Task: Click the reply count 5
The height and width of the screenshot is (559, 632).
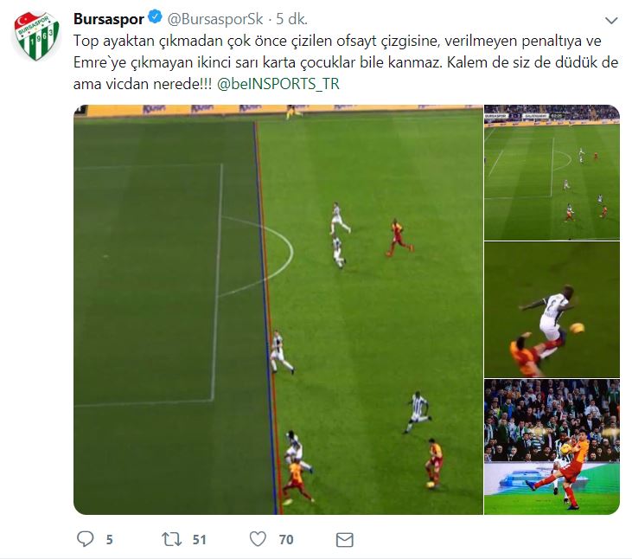Action: pyautogui.click(x=109, y=540)
